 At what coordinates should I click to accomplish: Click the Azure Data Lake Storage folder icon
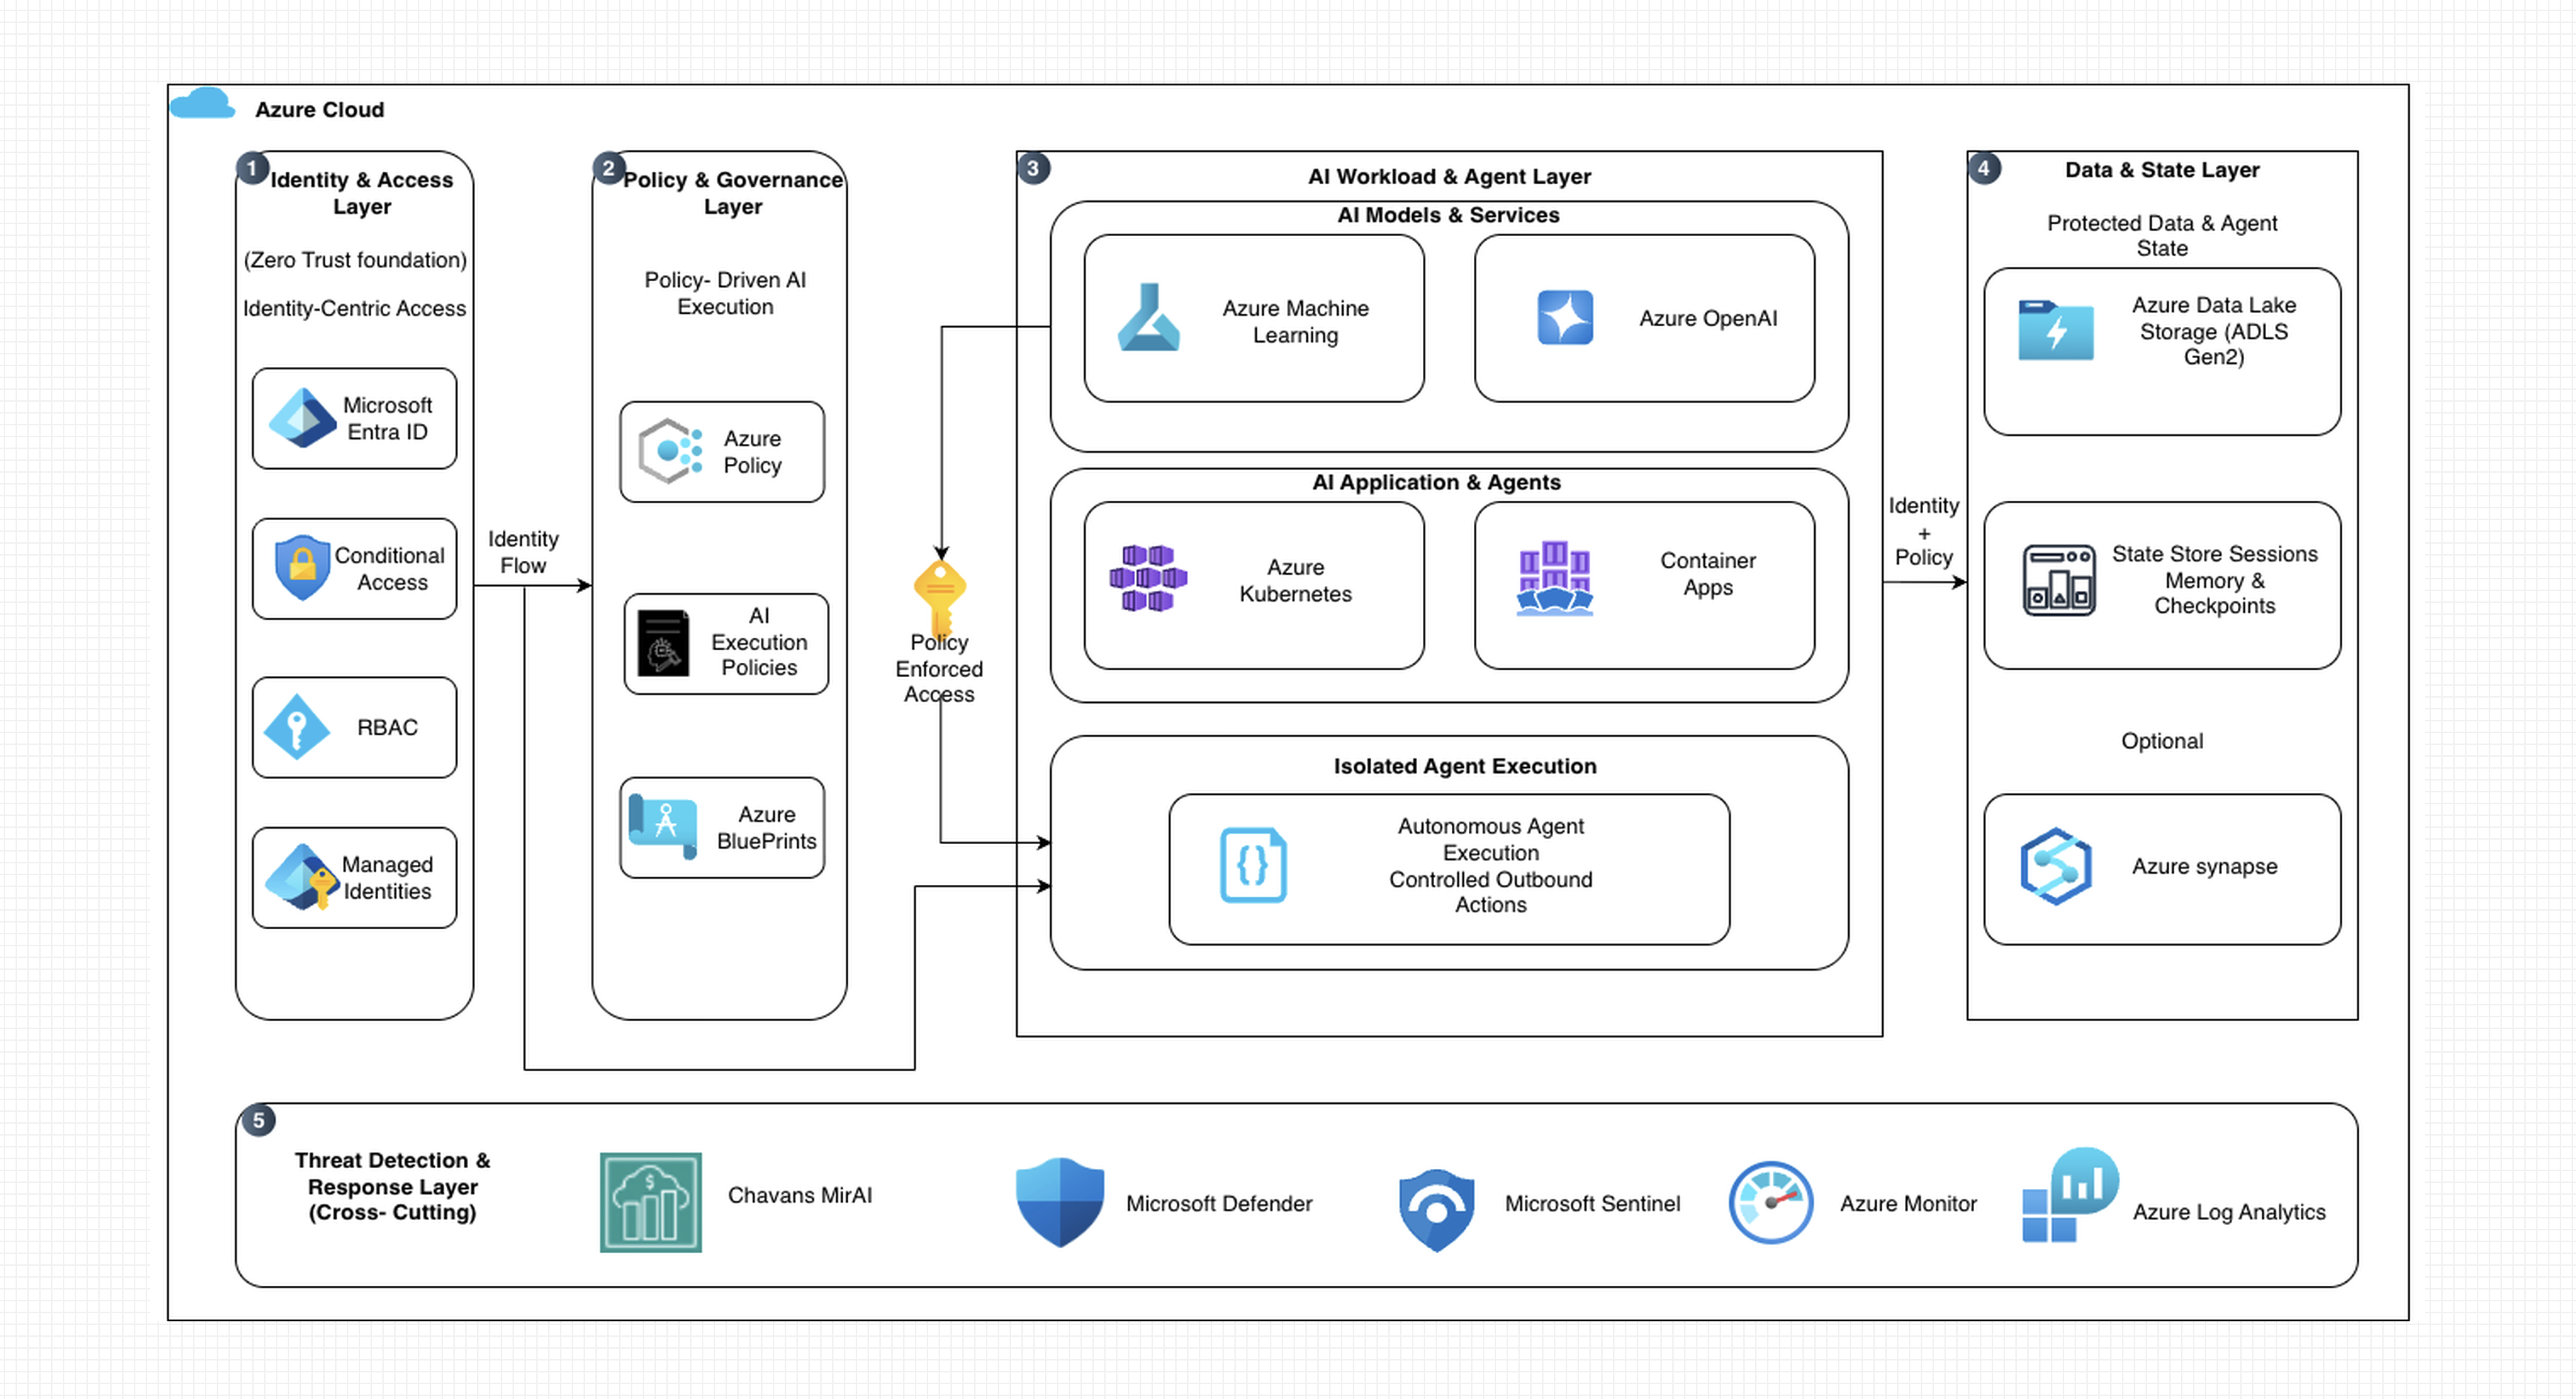(2055, 329)
